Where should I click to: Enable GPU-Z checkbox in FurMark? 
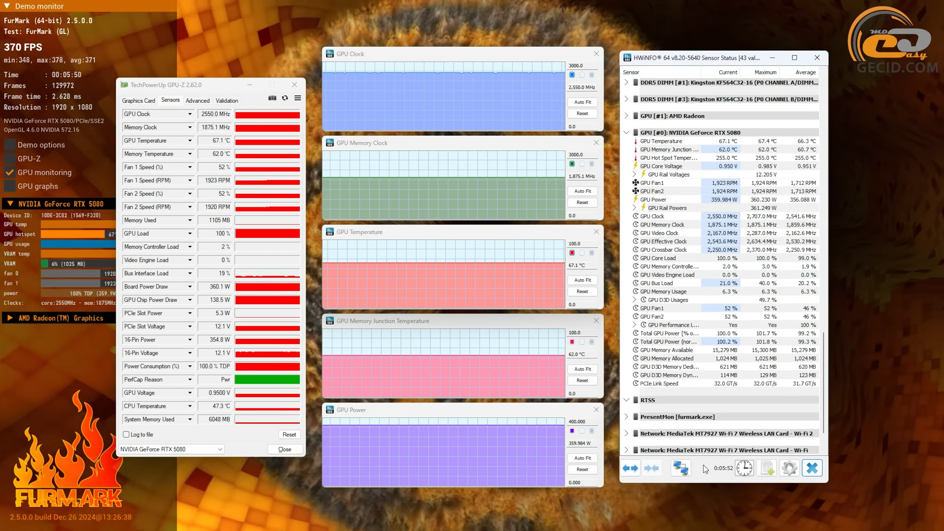point(9,159)
